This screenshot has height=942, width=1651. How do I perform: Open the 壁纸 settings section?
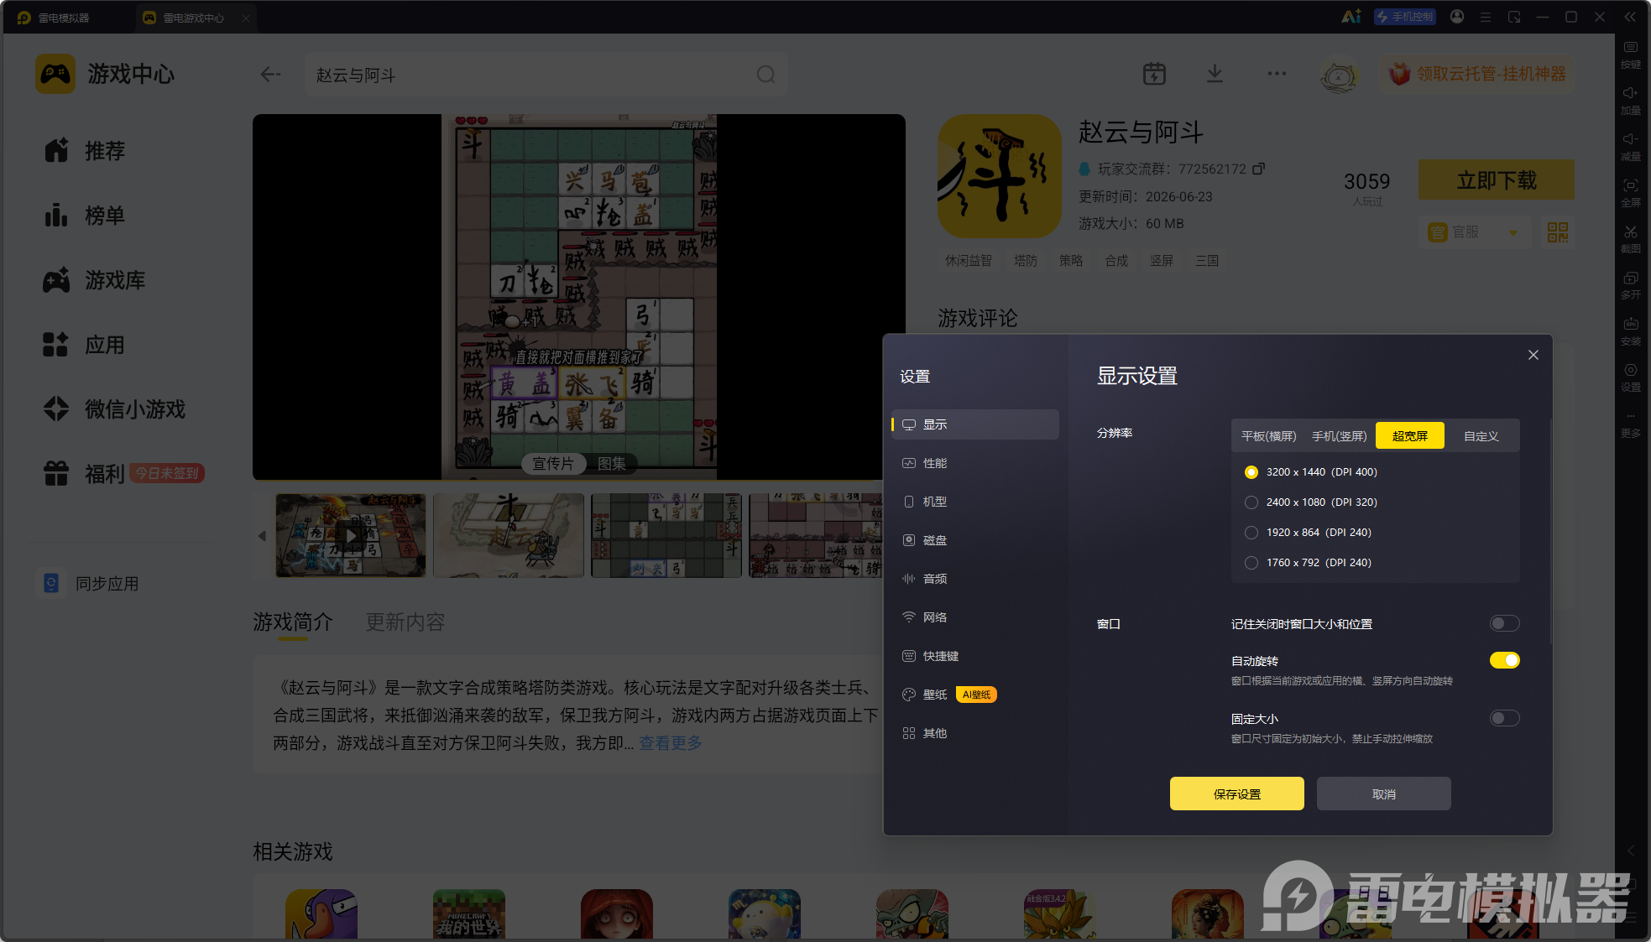click(974, 695)
